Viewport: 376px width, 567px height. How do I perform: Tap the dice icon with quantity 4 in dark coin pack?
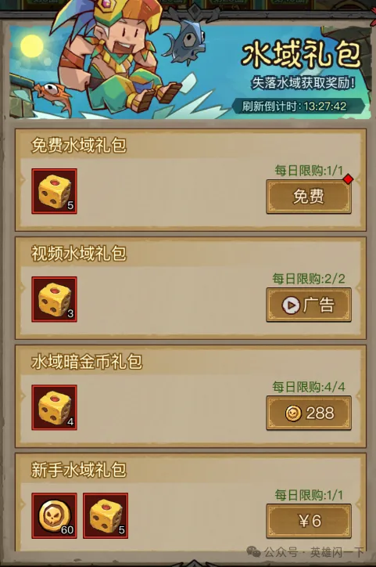[54, 407]
